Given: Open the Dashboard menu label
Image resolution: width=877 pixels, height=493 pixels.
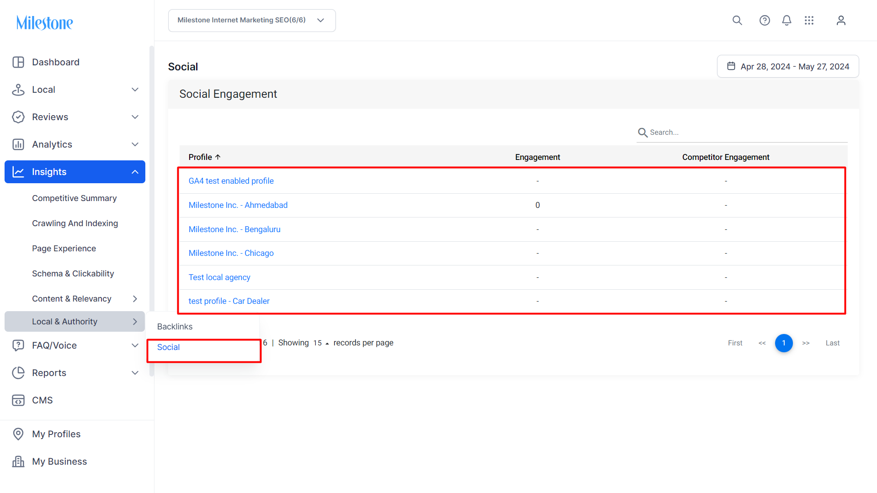Looking at the screenshot, I should click(x=56, y=62).
